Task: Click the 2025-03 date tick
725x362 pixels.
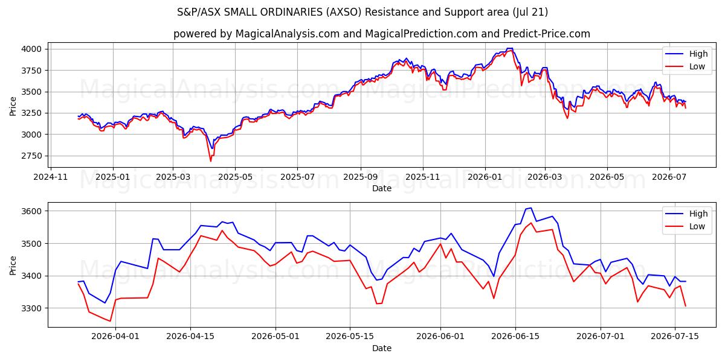Action: pos(173,178)
